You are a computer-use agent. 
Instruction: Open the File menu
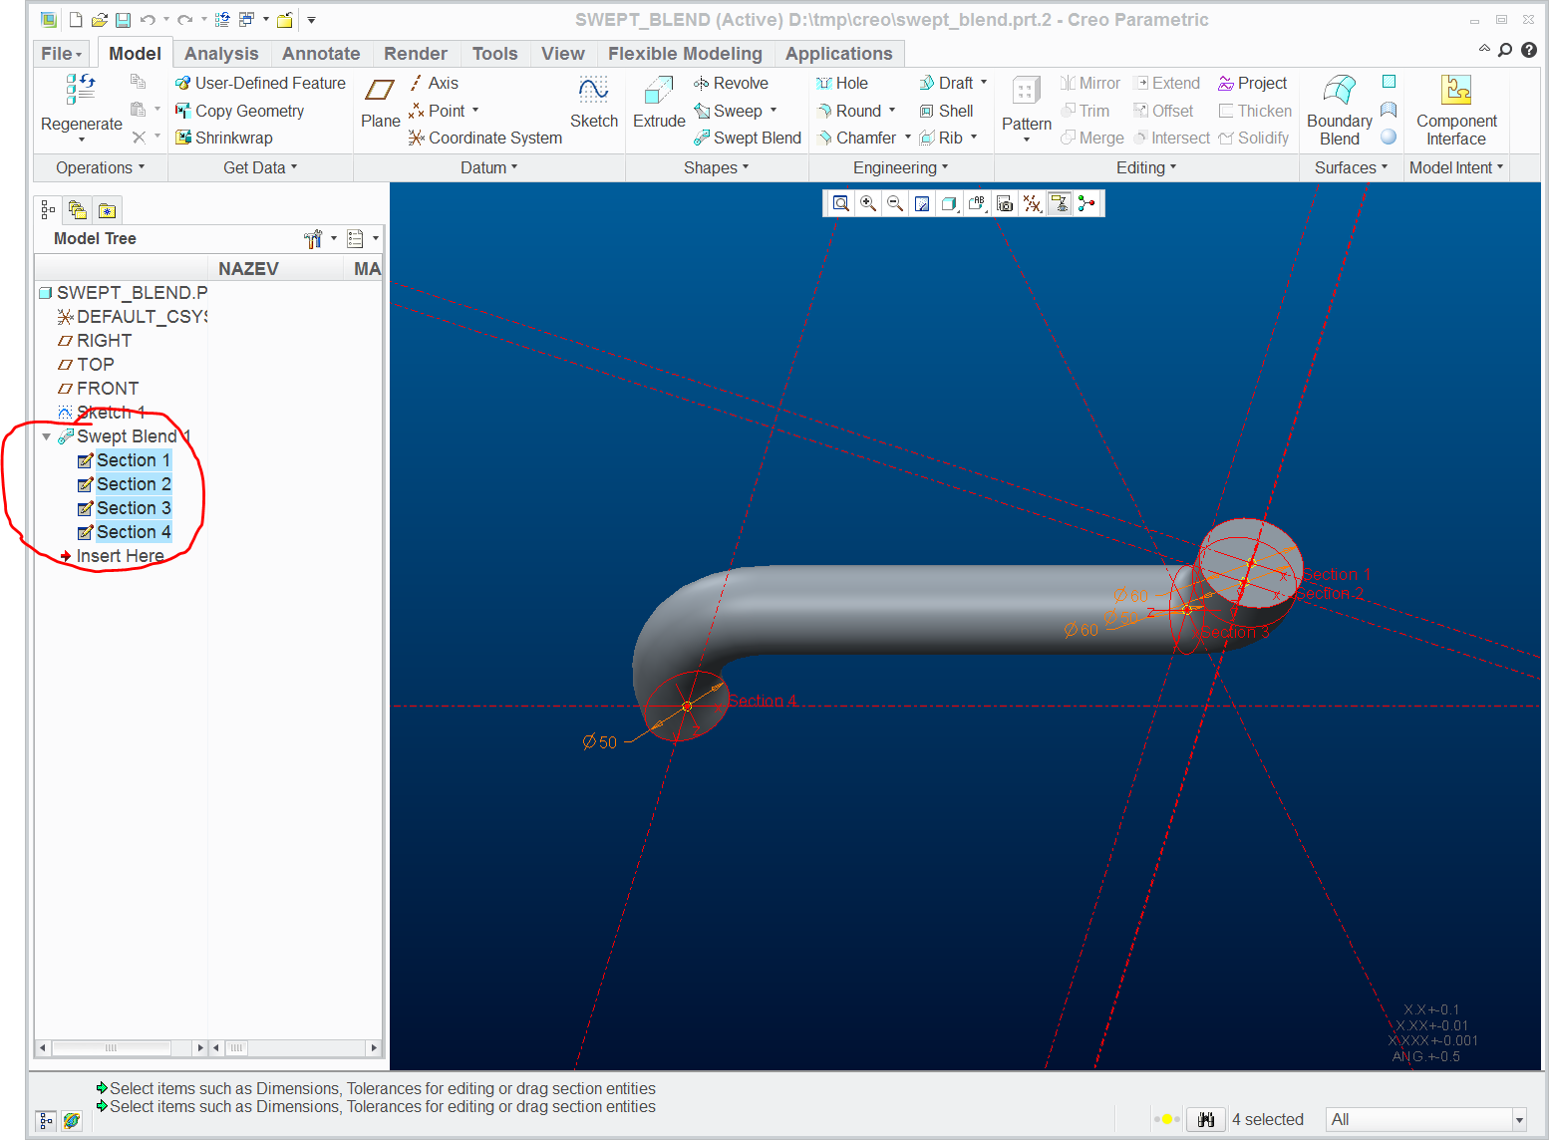pos(61,54)
